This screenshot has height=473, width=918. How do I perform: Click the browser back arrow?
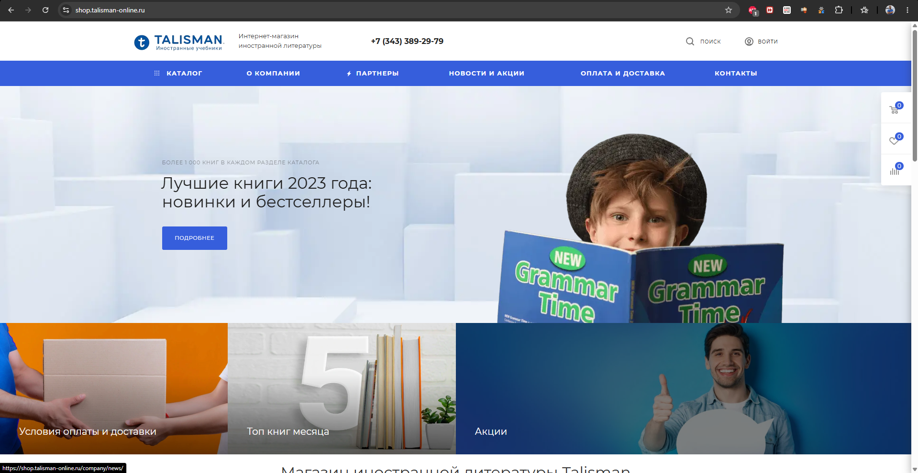[x=11, y=10]
